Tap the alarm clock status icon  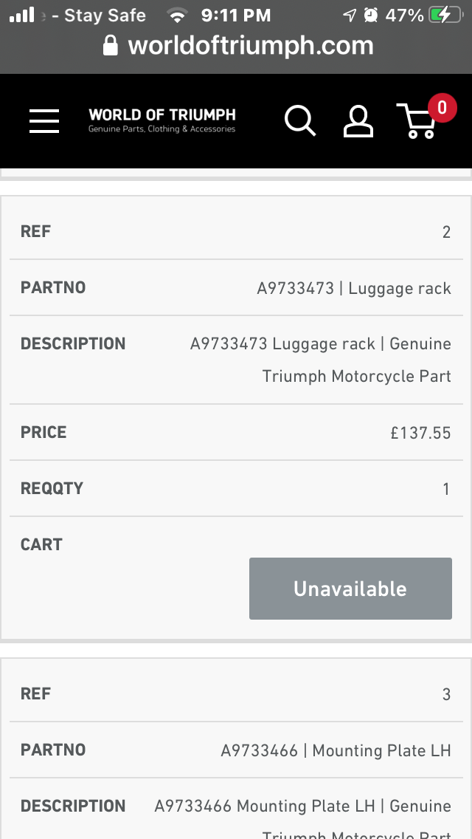pos(371,15)
